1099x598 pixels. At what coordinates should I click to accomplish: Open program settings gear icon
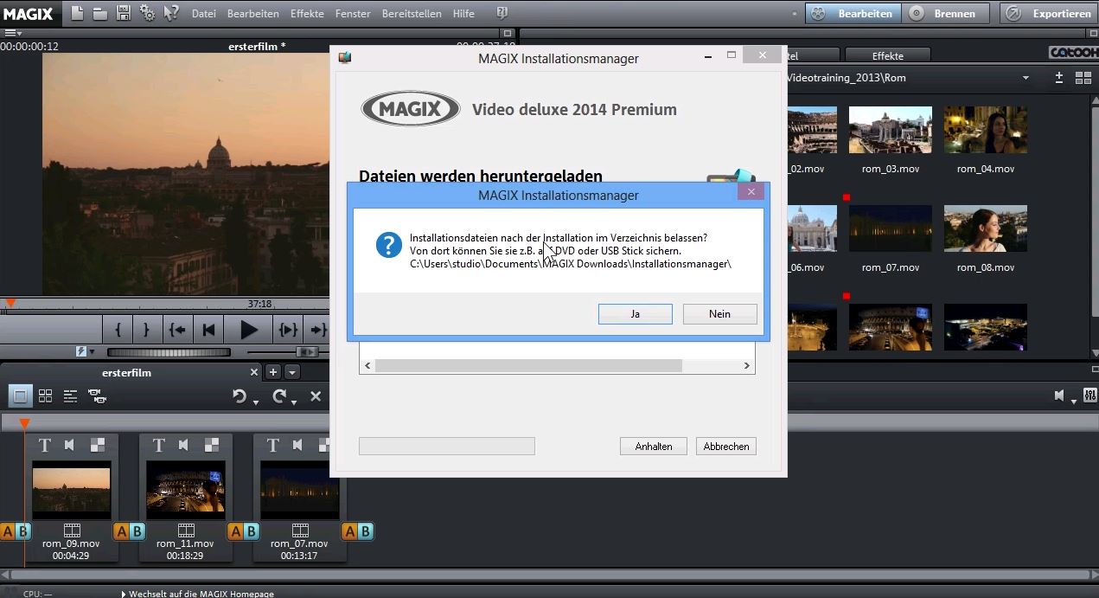coord(147,13)
